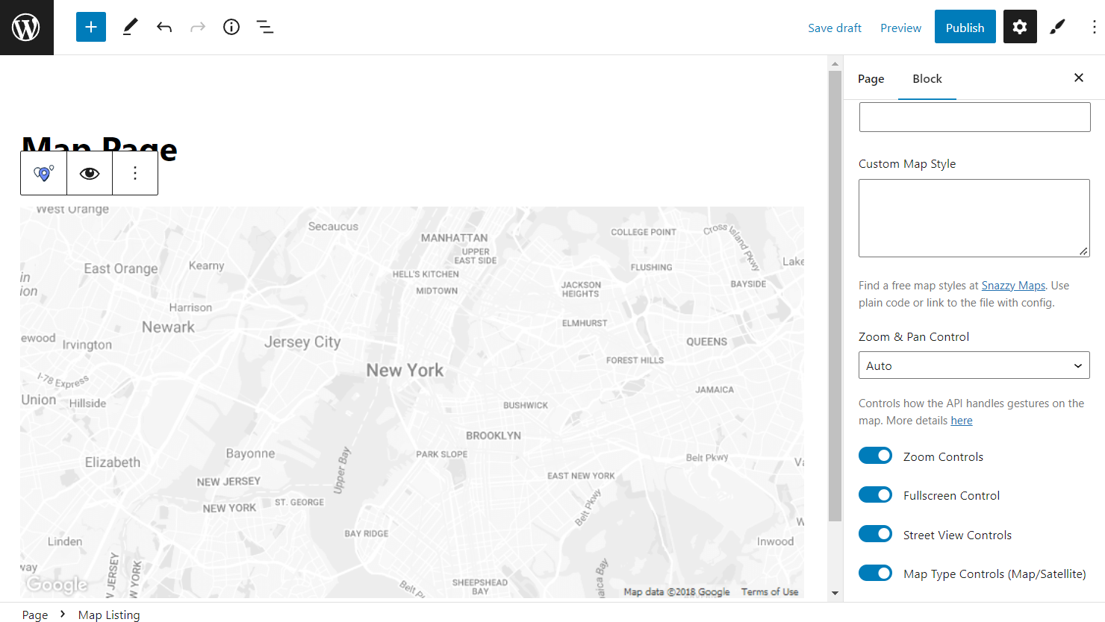Open the document details info icon
This screenshot has height=622, width=1105.
pos(231,28)
